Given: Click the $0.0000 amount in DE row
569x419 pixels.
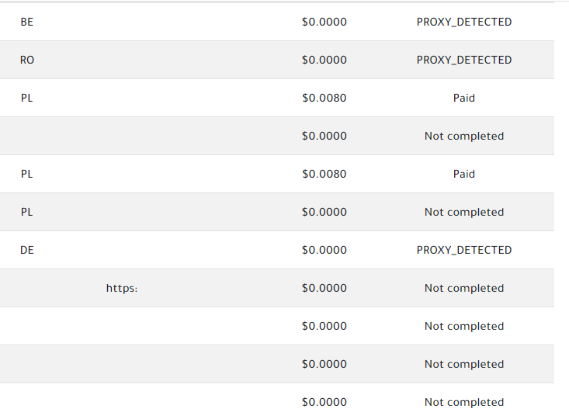Looking at the screenshot, I should 324,250.
